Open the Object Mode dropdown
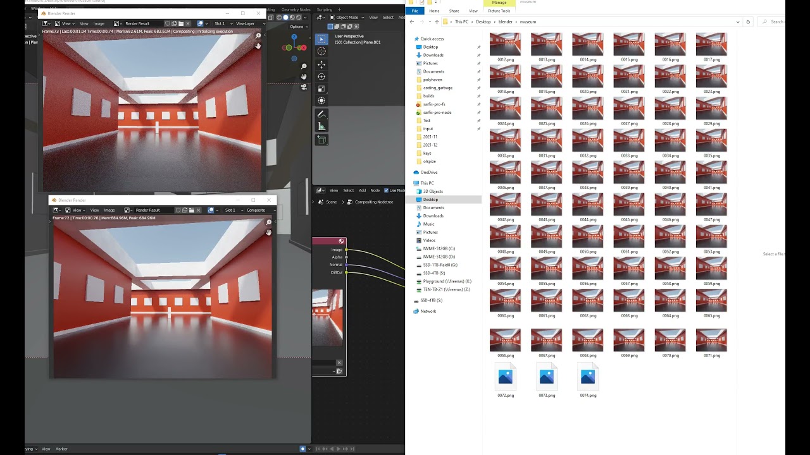This screenshot has height=455, width=810. [x=346, y=18]
